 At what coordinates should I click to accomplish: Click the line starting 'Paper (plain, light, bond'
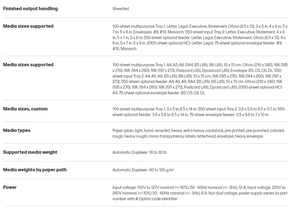pyautogui.click(x=198, y=131)
